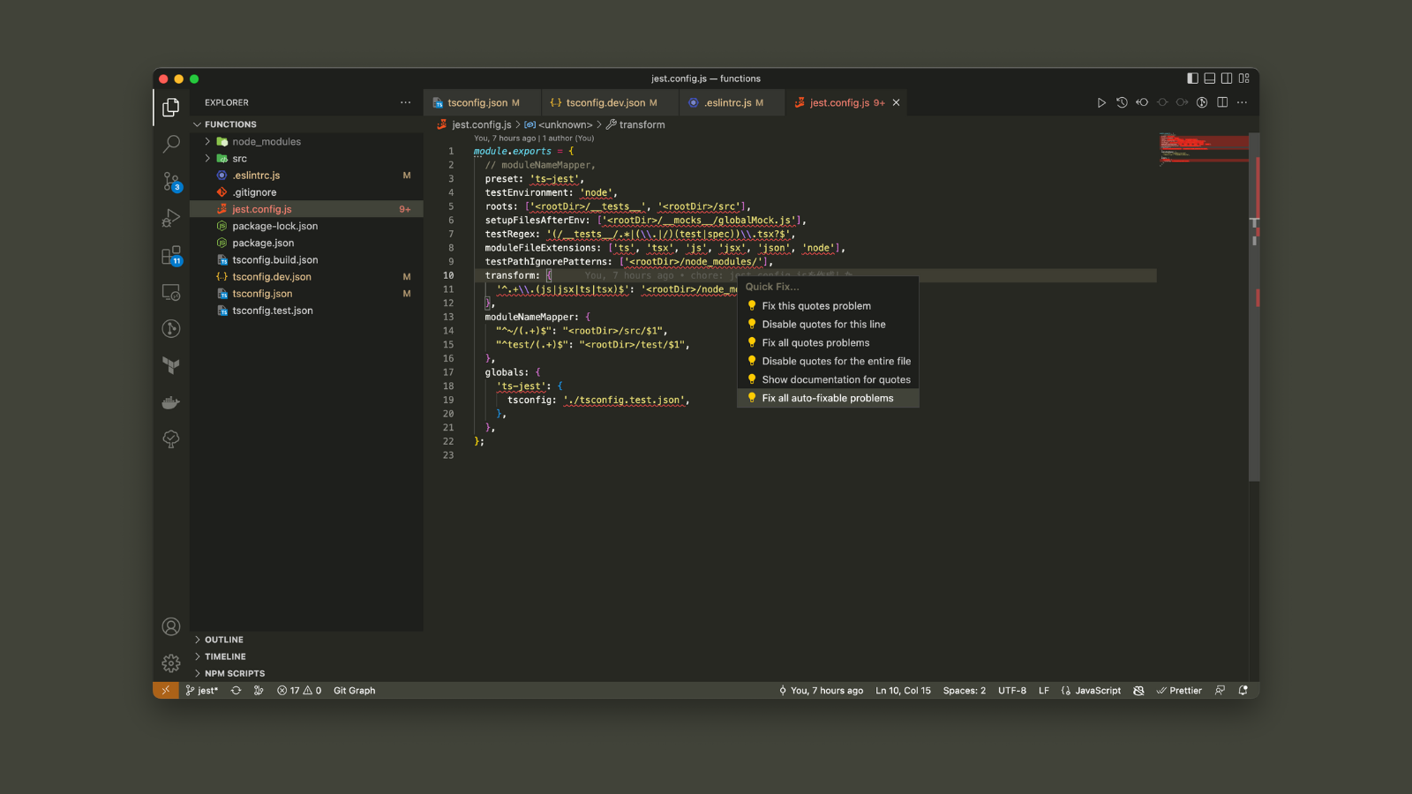Select the Timeline history icon in editor toolbar
Image resolution: width=1412 pixels, height=794 pixels.
(1122, 102)
